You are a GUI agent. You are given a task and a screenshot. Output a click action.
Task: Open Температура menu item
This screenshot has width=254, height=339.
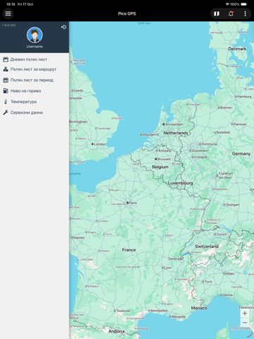(x=35, y=102)
